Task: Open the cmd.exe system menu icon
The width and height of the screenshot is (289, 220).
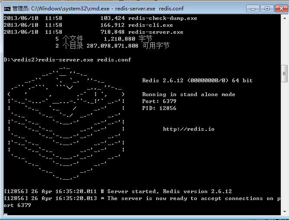Action: (7, 9)
